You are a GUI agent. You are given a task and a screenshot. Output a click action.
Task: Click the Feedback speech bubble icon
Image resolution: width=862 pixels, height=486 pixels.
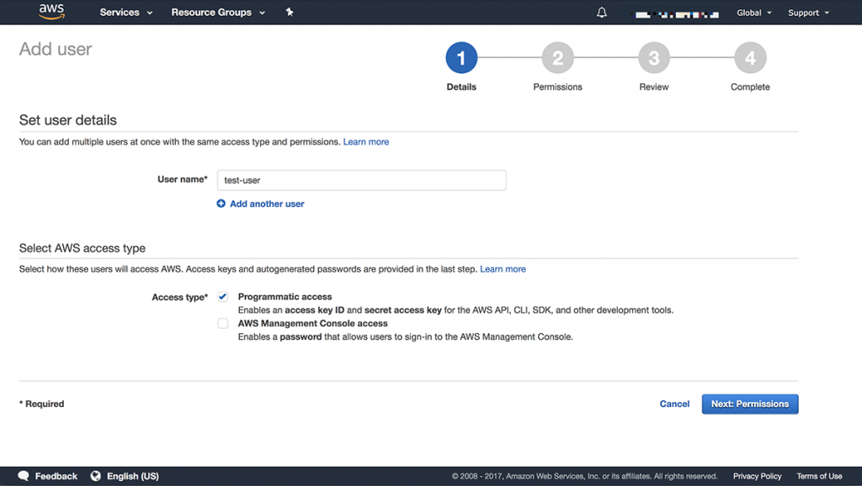(x=24, y=475)
